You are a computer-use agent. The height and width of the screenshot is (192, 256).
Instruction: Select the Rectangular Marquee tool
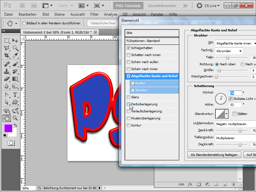click(x=6, y=40)
